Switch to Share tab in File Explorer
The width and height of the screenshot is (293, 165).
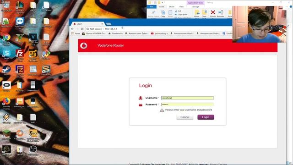coord(172,7)
